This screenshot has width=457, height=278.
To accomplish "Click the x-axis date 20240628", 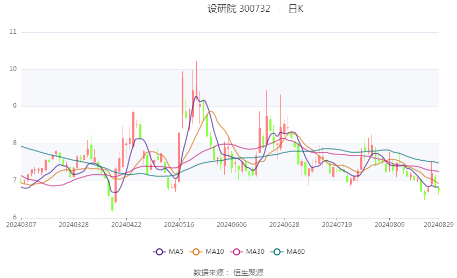I will (x=284, y=225).
